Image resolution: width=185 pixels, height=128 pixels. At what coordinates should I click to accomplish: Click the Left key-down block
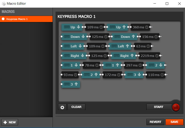[72, 46]
